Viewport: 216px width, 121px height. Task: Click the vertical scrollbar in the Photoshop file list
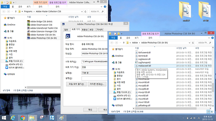[x=213, y=87]
